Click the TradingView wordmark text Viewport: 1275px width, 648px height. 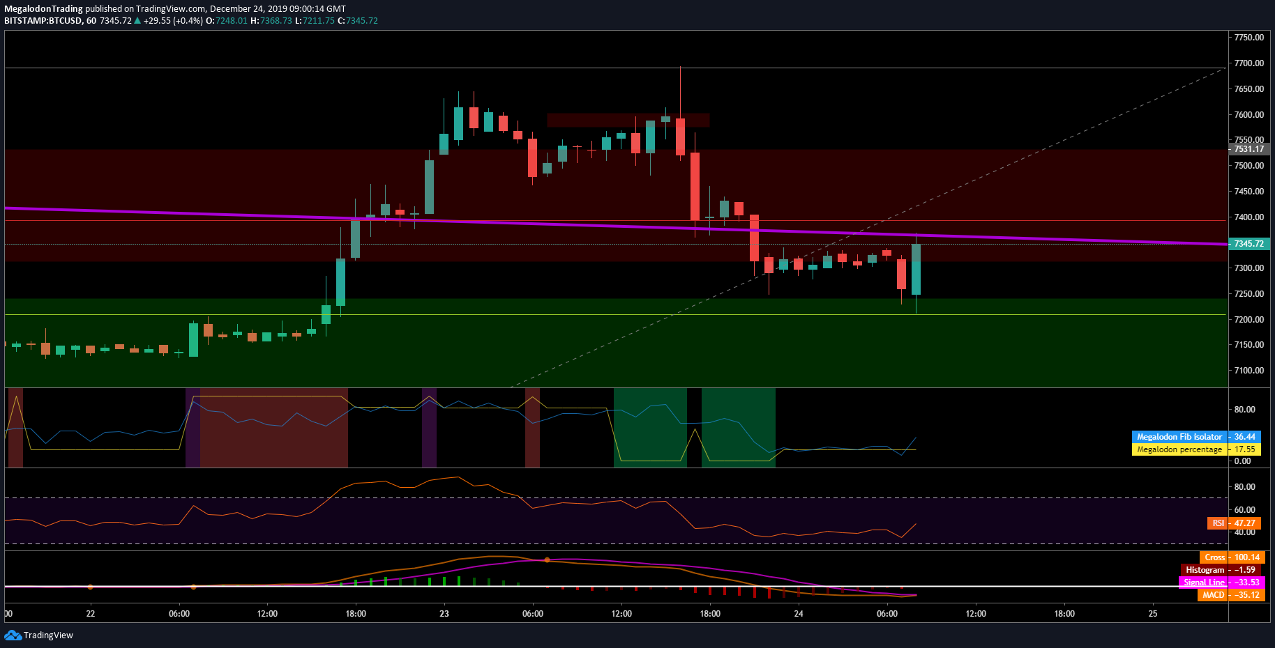[48, 635]
